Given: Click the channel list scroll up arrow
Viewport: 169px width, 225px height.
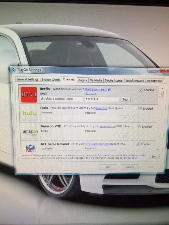Looking at the screenshot, I should coord(162,89).
